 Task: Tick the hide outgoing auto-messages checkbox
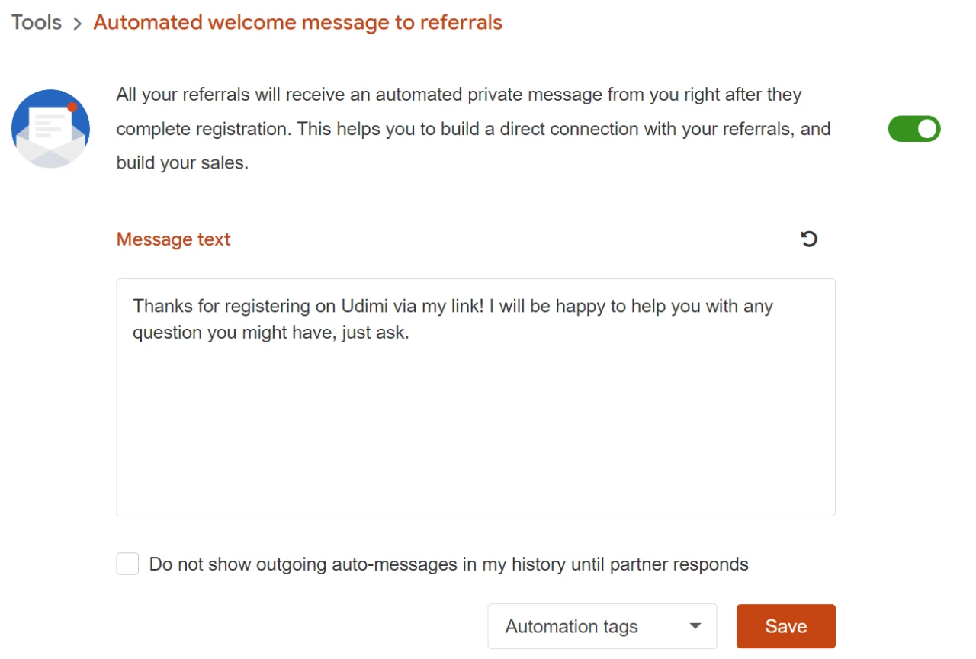point(127,564)
